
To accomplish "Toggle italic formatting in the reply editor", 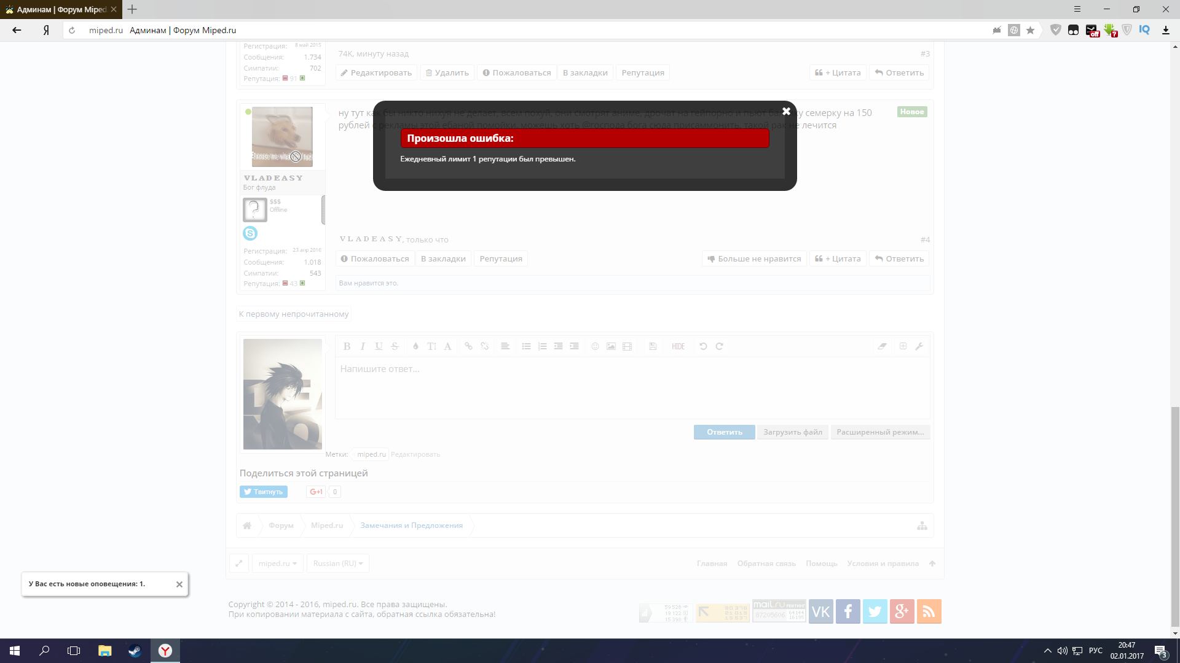I will click(363, 346).
